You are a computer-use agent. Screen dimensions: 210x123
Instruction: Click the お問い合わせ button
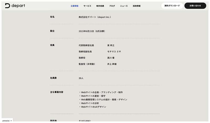(x=195, y=6)
